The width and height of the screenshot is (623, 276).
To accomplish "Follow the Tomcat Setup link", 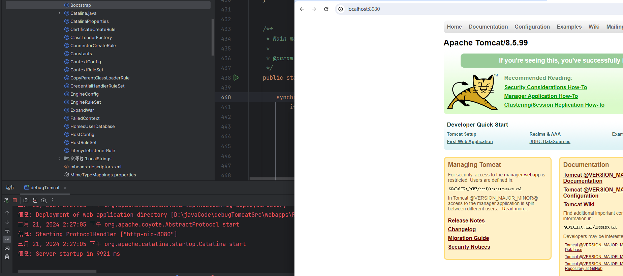I will tap(461, 134).
